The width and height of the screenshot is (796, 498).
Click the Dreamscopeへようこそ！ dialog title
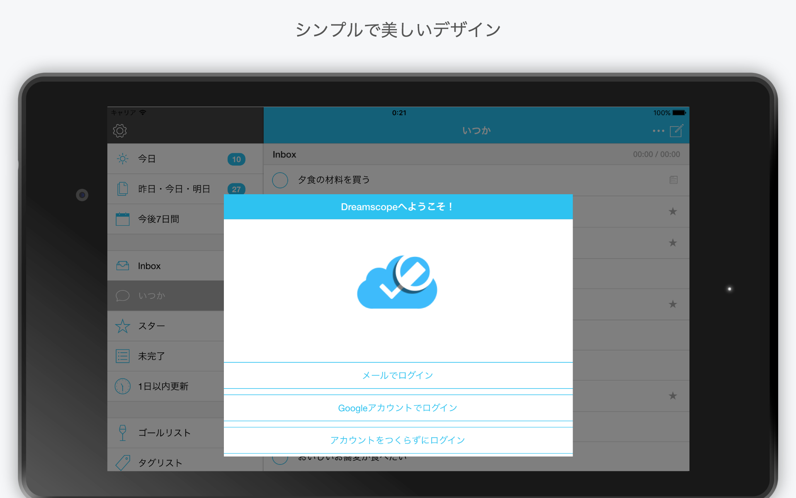[397, 207]
